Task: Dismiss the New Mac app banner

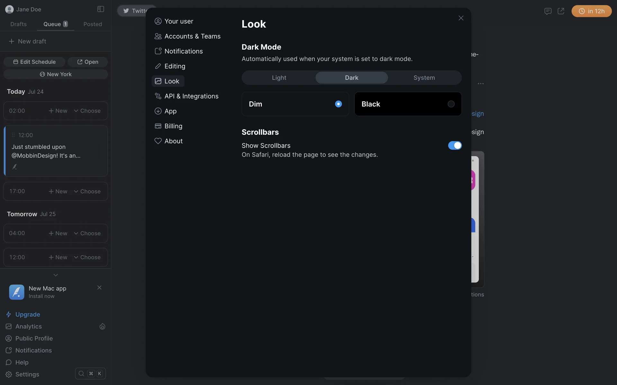Action: 99,287
